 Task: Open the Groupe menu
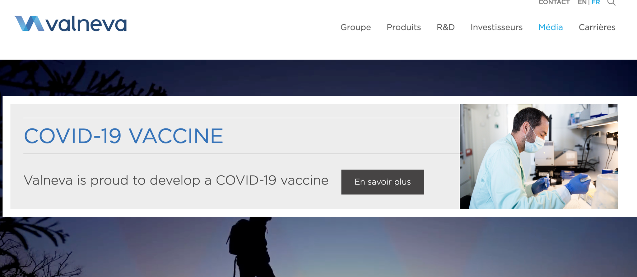(x=356, y=27)
